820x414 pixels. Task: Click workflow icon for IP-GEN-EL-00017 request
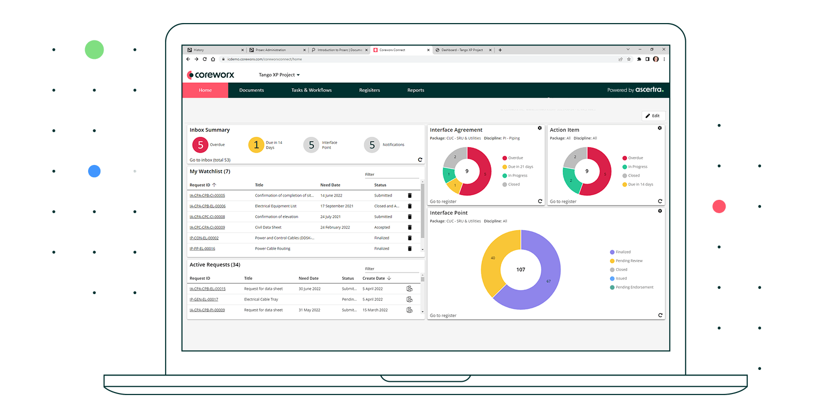point(409,299)
